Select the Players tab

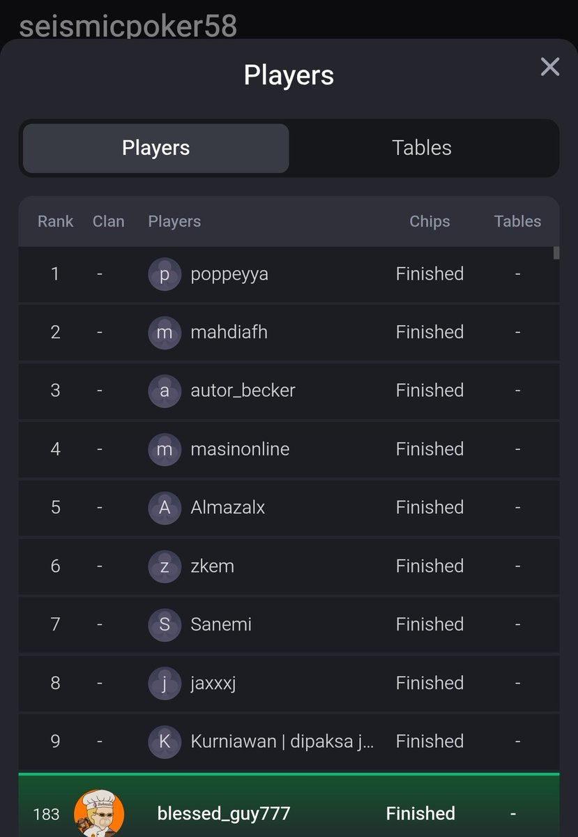coord(156,148)
